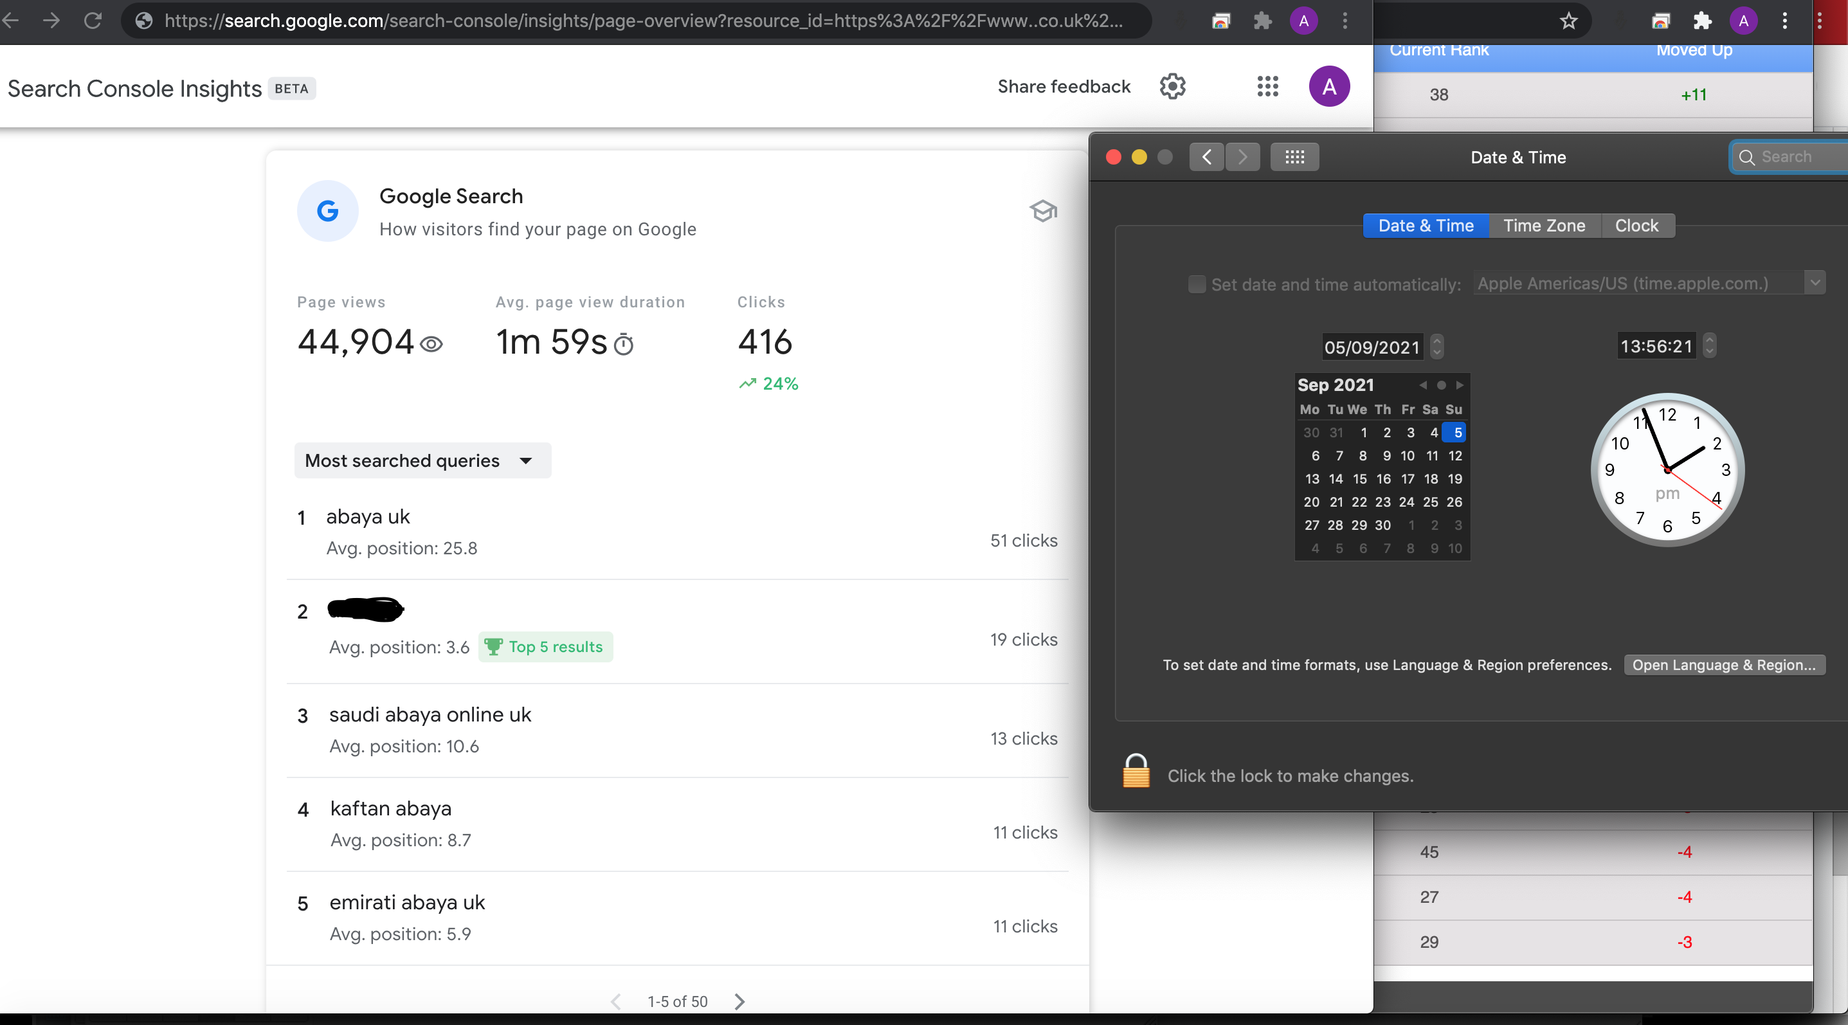This screenshot has height=1025, width=1848.
Task: Click the 416 clicks metric value
Action: coord(765,341)
